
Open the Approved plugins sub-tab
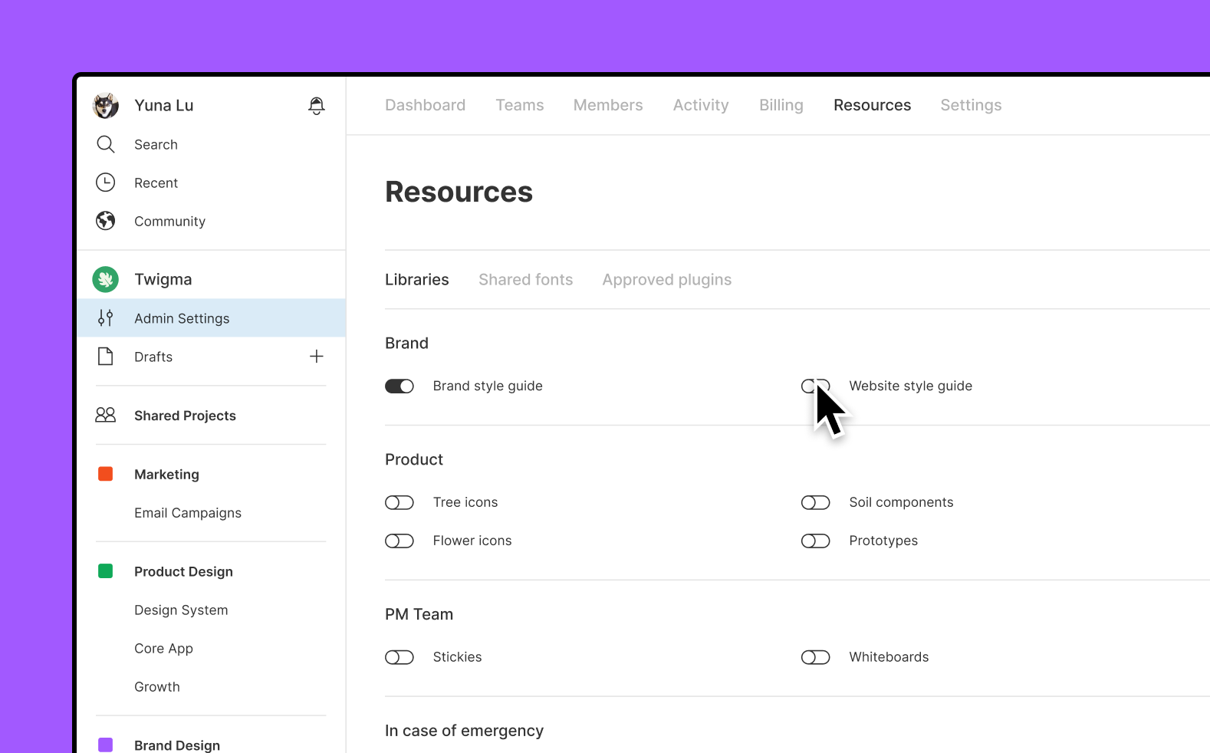tap(666, 280)
